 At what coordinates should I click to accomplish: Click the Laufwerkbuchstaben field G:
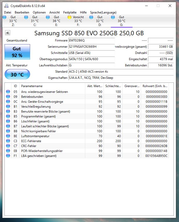click(91, 65)
